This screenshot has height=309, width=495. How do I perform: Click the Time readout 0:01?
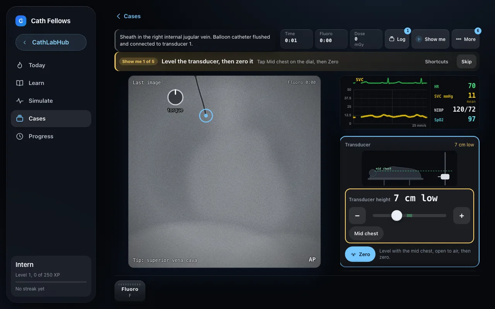pos(296,39)
